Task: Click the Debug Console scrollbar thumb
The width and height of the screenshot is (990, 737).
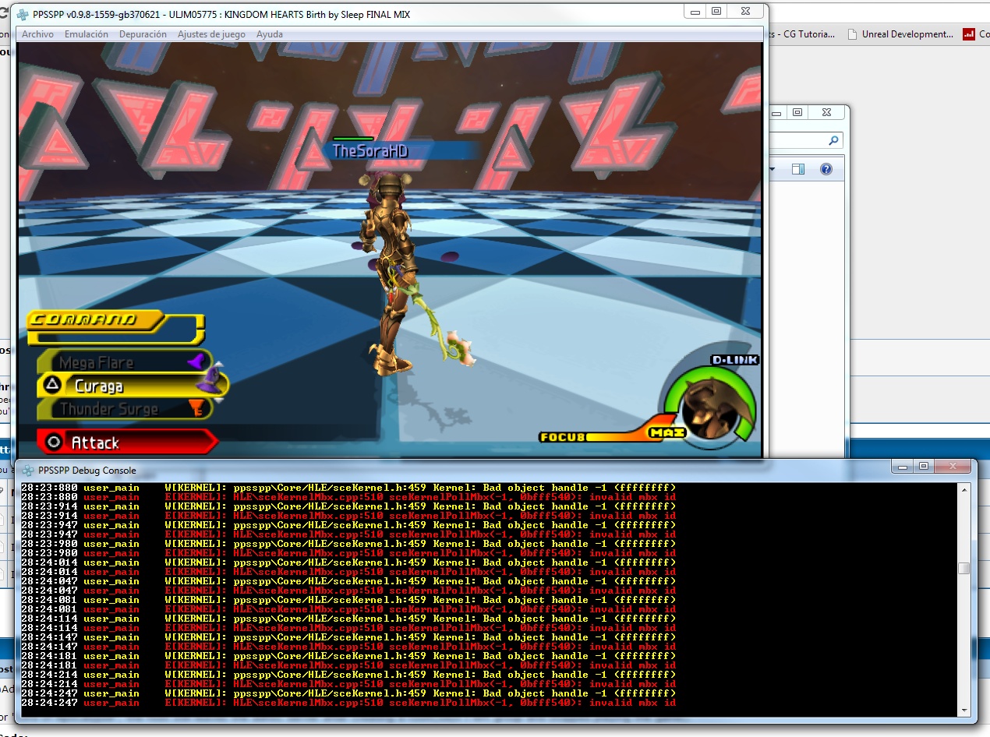Action: pyautogui.click(x=964, y=568)
